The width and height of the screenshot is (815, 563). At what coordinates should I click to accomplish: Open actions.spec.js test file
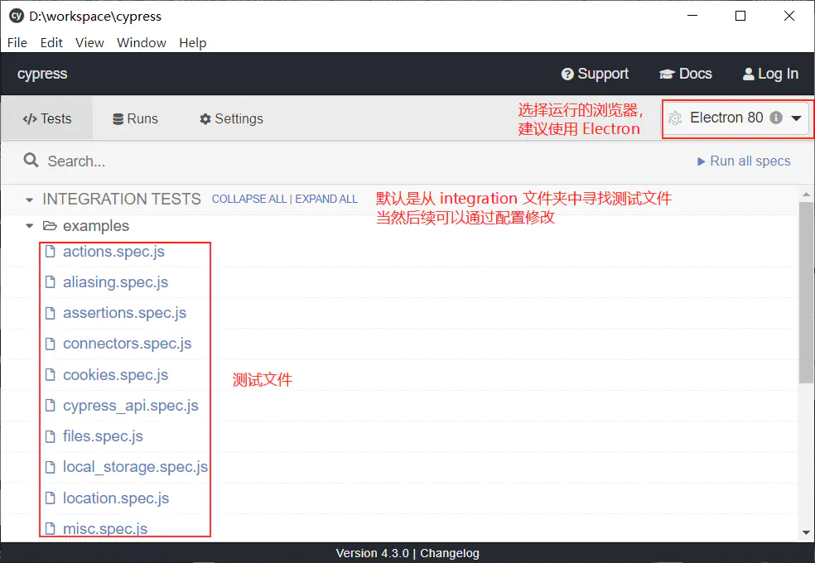coord(113,252)
